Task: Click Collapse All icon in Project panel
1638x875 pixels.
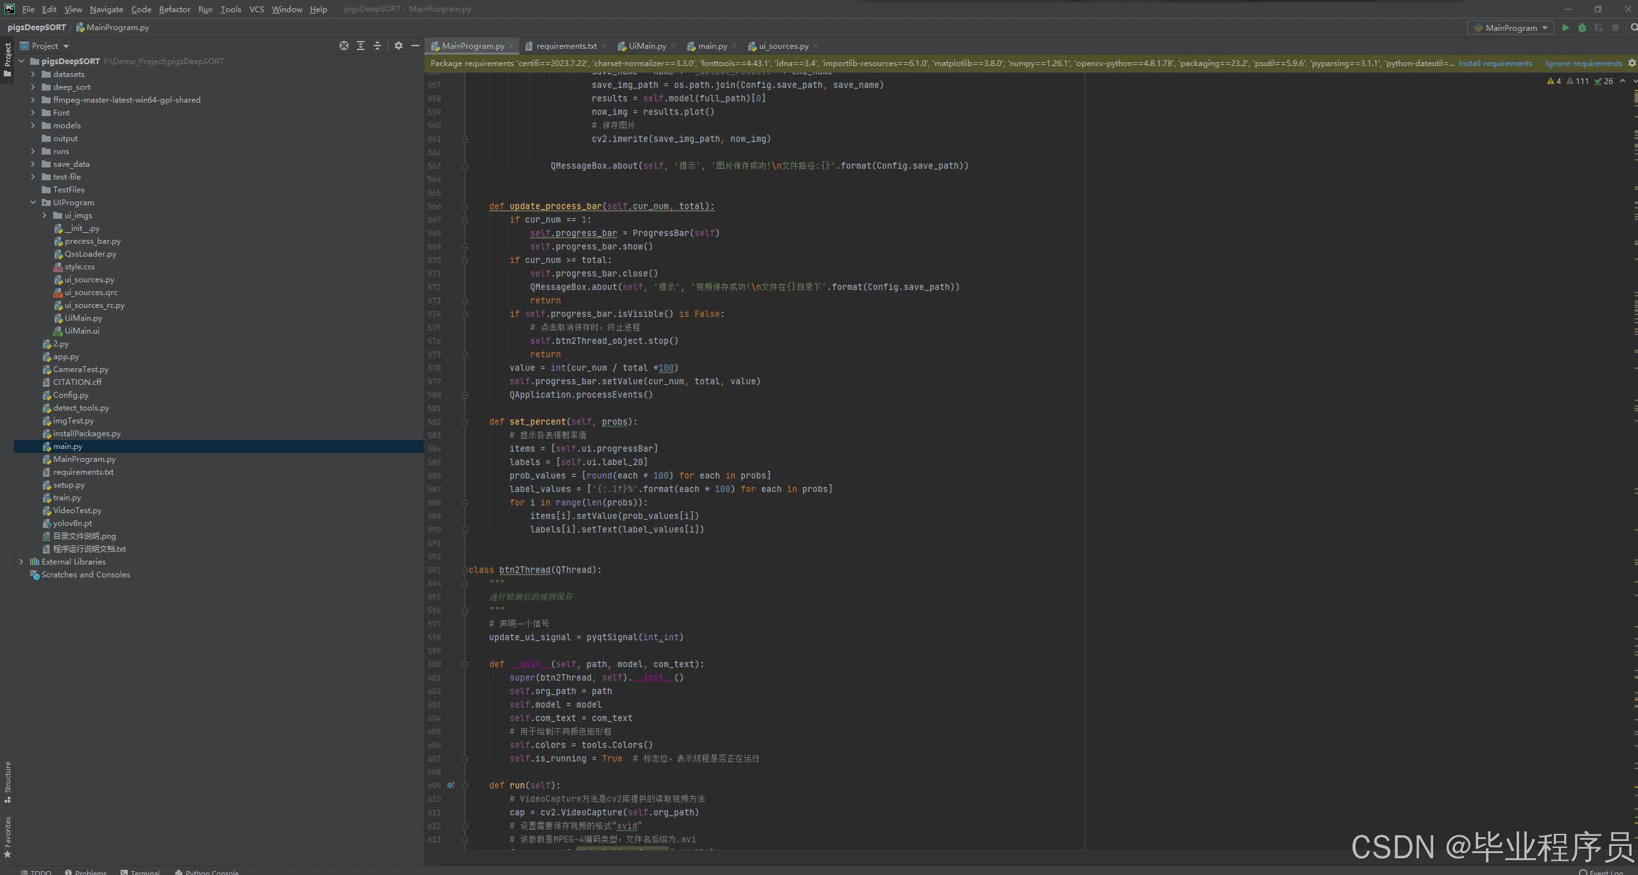Action: click(377, 46)
